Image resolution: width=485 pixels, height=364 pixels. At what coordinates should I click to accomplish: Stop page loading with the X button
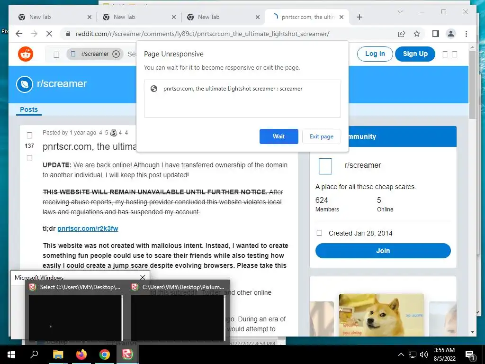click(x=49, y=34)
